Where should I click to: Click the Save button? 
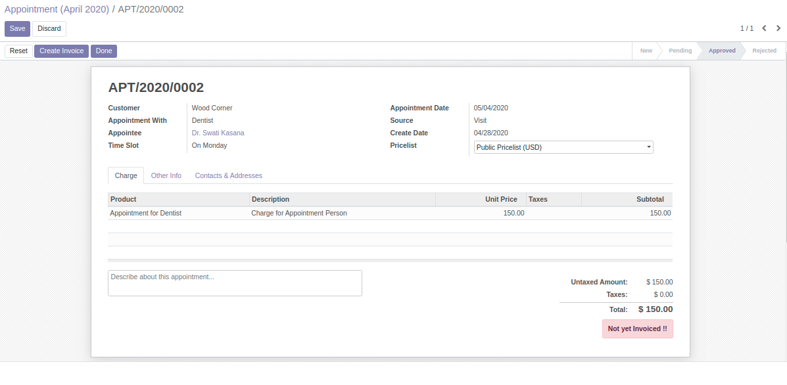17,29
